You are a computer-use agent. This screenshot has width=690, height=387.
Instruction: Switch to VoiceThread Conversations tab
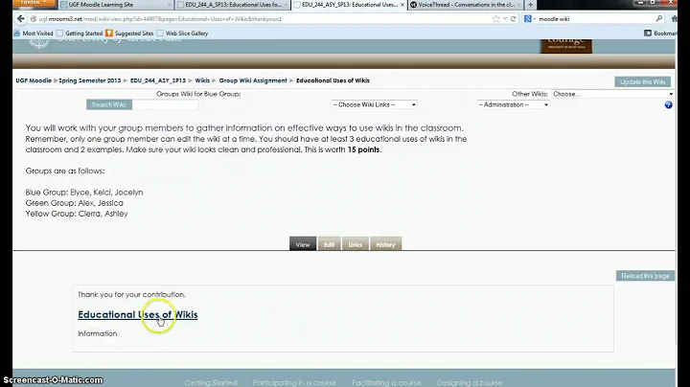click(x=466, y=5)
